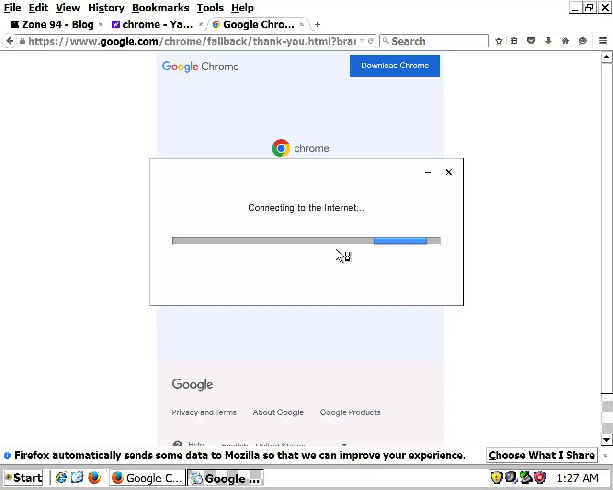This screenshot has height=490, width=613.
Task: Click the Download Chrome button
Action: pyautogui.click(x=395, y=66)
